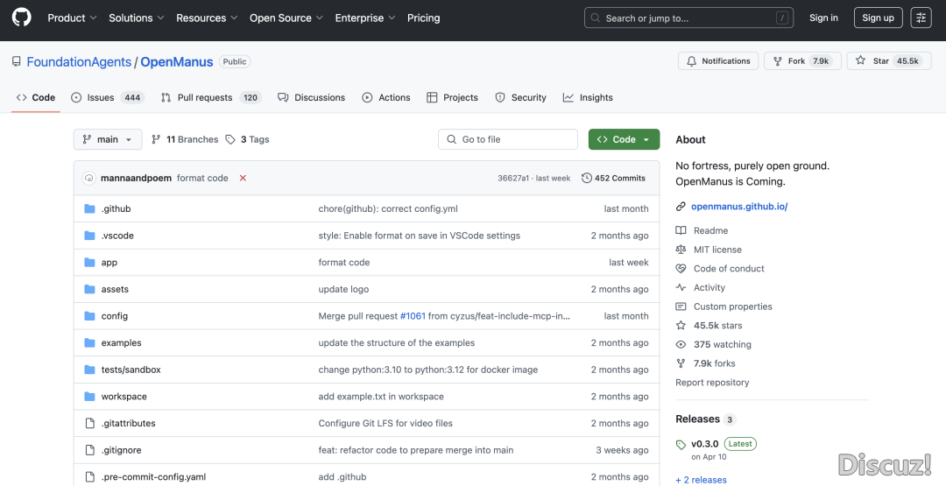Click the Search or jump to box

click(689, 18)
